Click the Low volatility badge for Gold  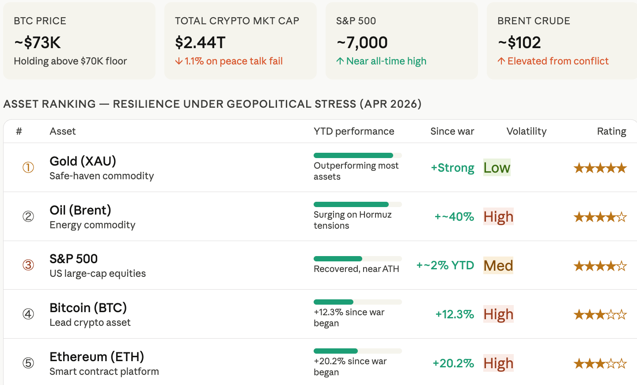[x=497, y=168]
